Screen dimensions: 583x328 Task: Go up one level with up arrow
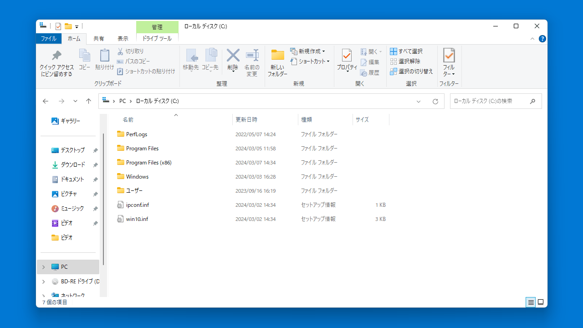pyautogui.click(x=89, y=101)
